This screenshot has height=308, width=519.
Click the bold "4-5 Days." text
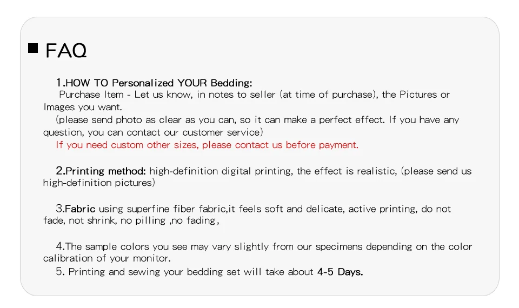pos(340,272)
